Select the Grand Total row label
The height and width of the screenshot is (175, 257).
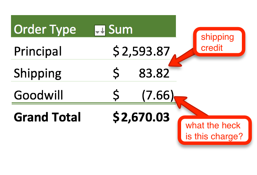tap(47, 117)
